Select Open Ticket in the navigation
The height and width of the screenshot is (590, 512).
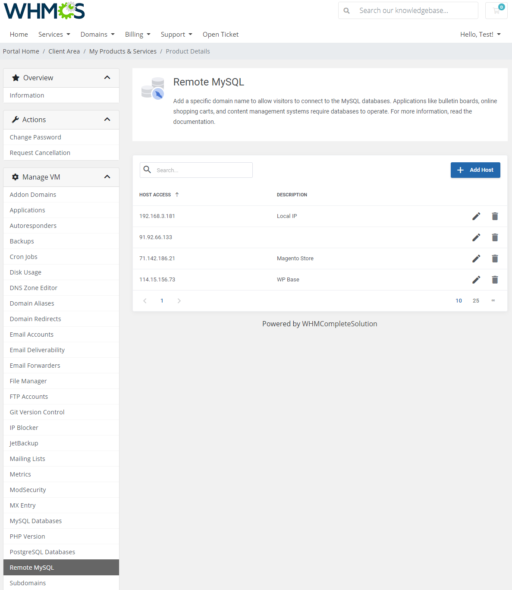click(220, 34)
